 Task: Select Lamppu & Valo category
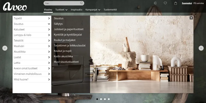click(x=32, y=35)
